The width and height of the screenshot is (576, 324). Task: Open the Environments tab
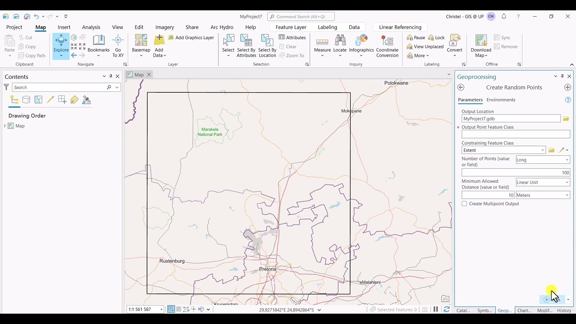[501, 100]
